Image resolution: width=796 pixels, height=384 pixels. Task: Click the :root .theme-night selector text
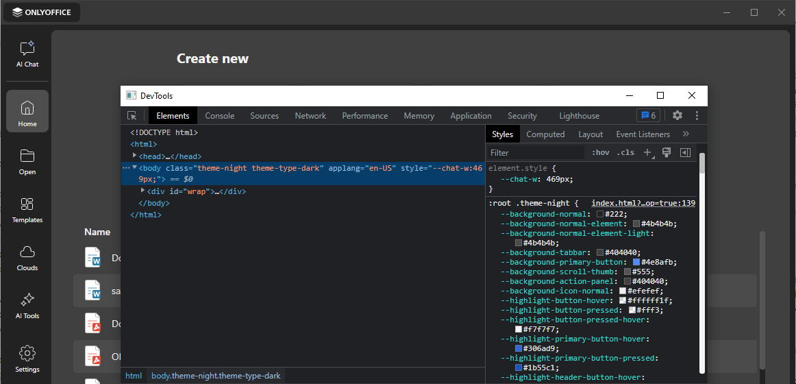pyautogui.click(x=530, y=203)
